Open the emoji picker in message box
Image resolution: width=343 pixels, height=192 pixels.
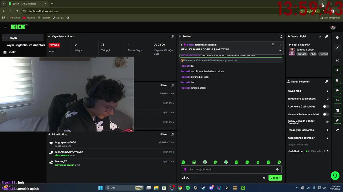coord(277,169)
